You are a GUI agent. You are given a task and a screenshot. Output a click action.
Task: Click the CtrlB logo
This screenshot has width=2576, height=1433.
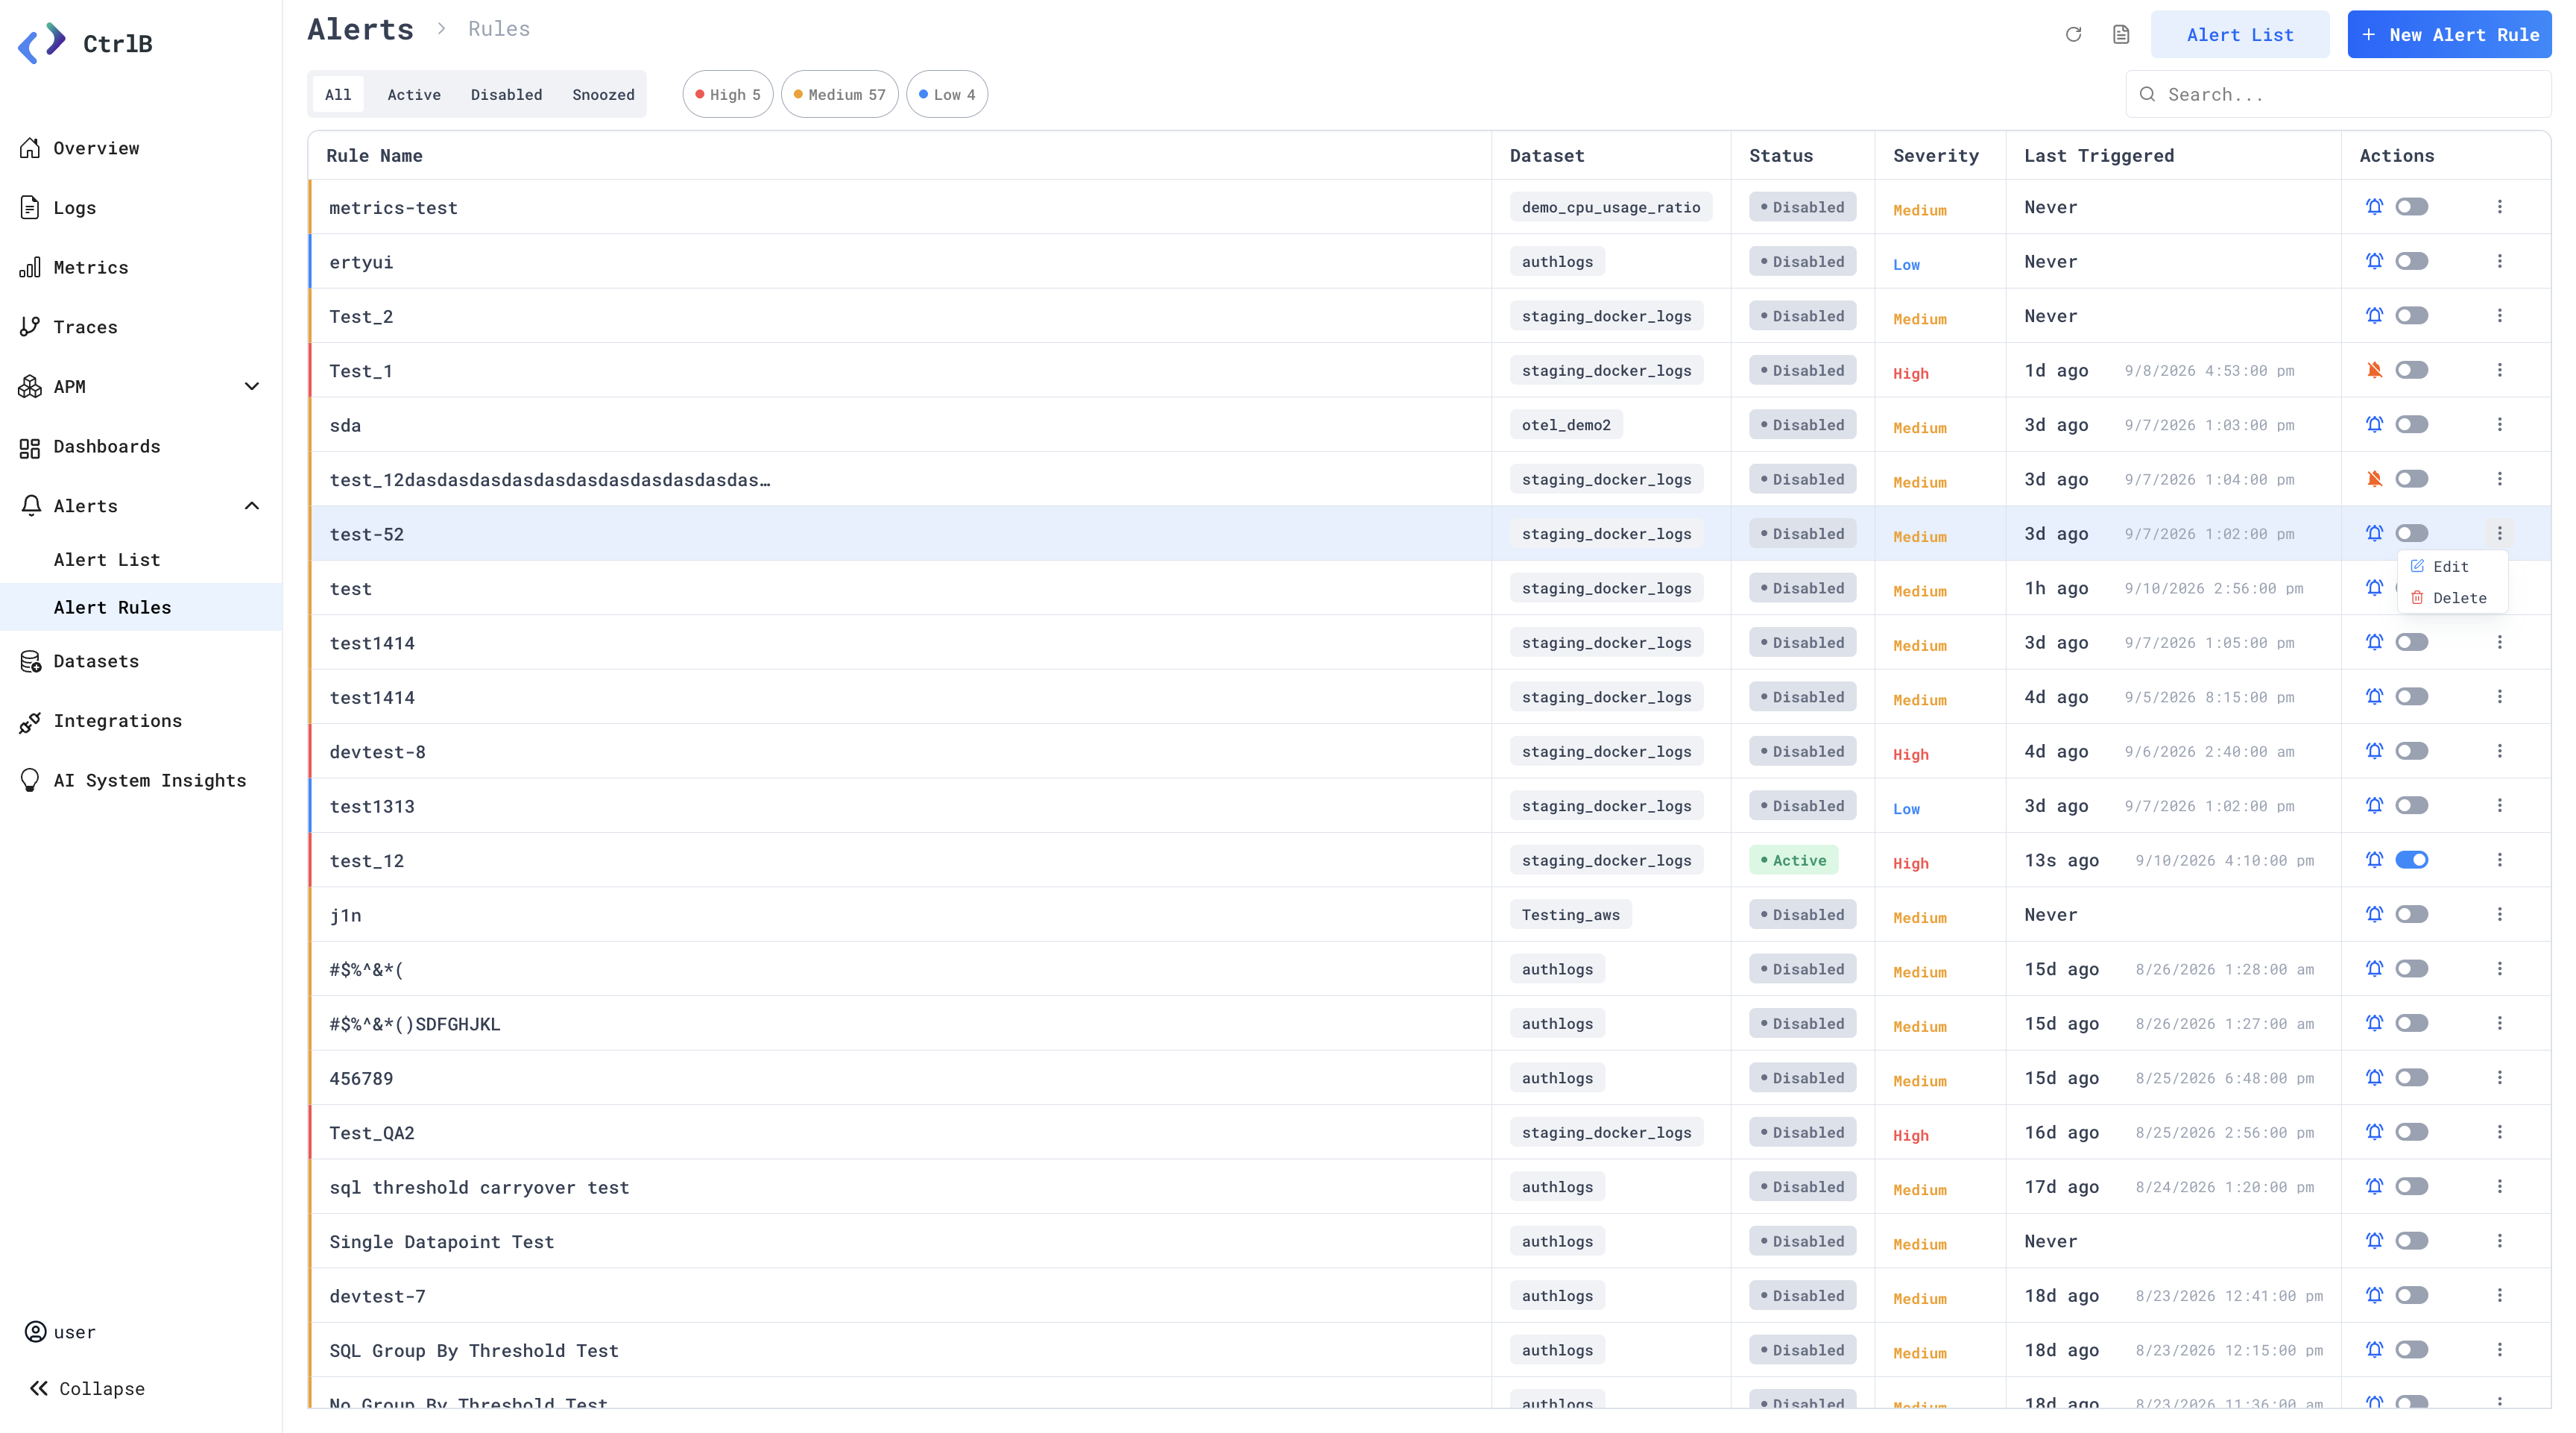click(x=85, y=43)
